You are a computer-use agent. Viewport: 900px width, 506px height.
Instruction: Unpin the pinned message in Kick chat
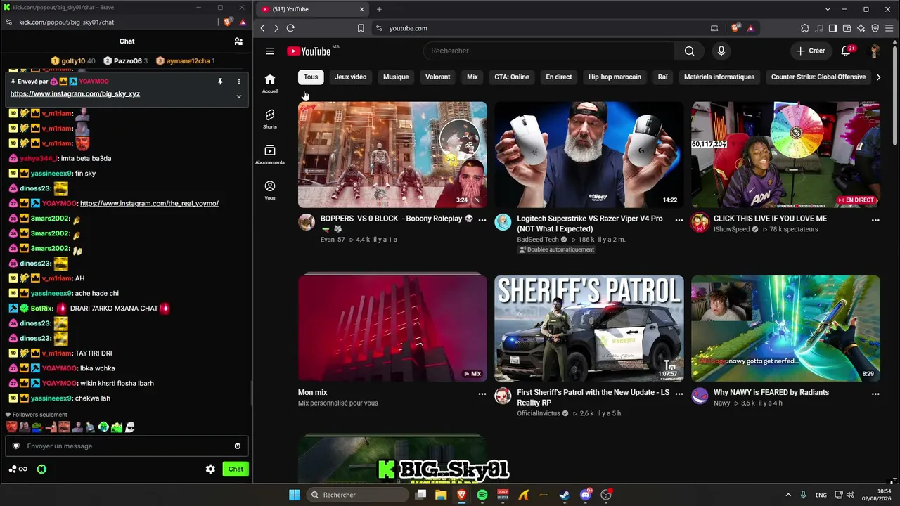(x=220, y=82)
